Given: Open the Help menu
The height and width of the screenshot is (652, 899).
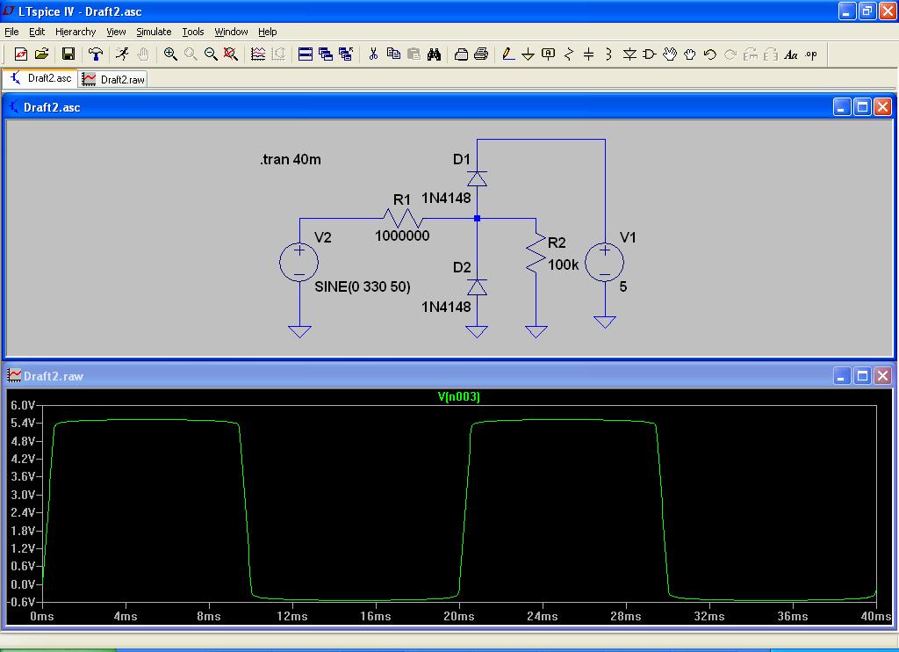Looking at the screenshot, I should [x=267, y=32].
